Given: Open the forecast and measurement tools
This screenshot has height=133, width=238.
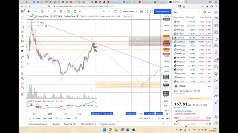Looking at the screenshot, I should (x=22, y=46).
